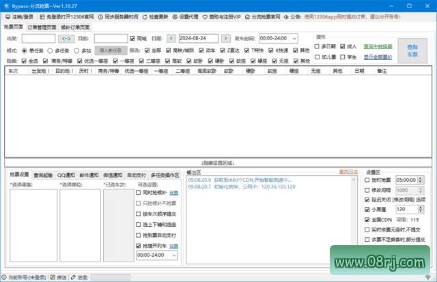Open the QQ通知 tab
The height and width of the screenshot is (282, 437).
pyautogui.click(x=66, y=175)
